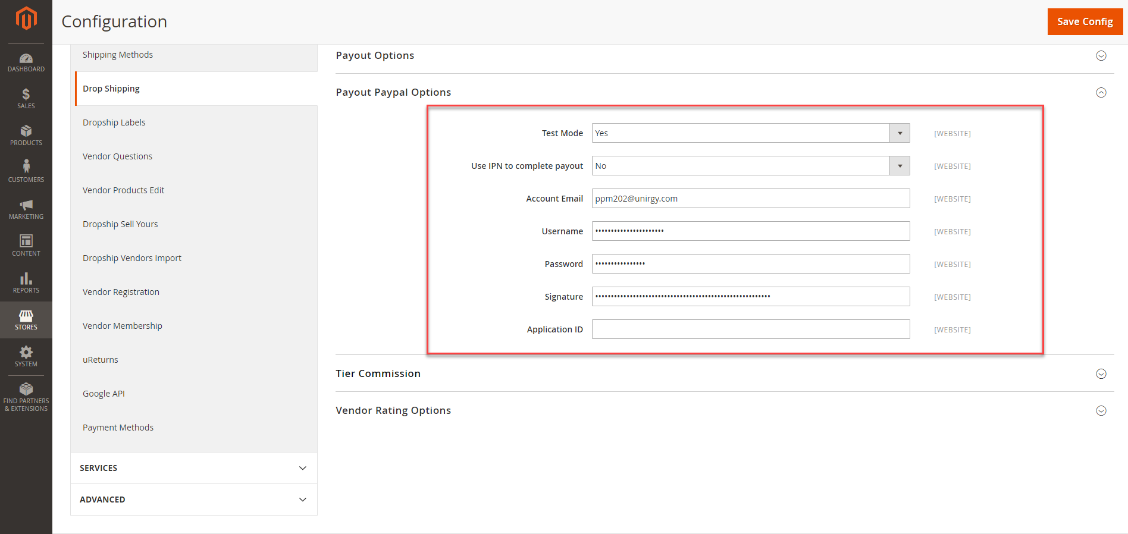Click the Save Config button

point(1085,21)
